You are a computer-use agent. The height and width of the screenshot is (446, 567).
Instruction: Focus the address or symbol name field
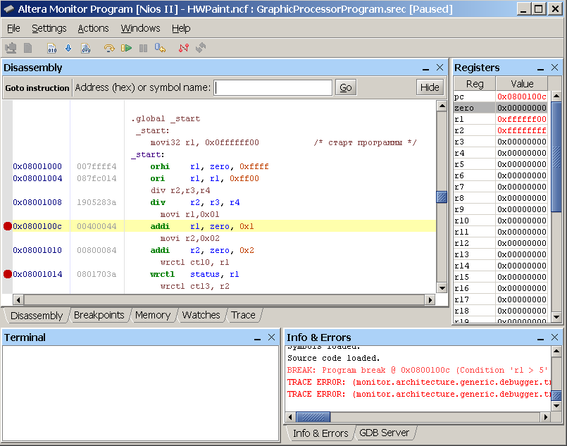tap(273, 87)
